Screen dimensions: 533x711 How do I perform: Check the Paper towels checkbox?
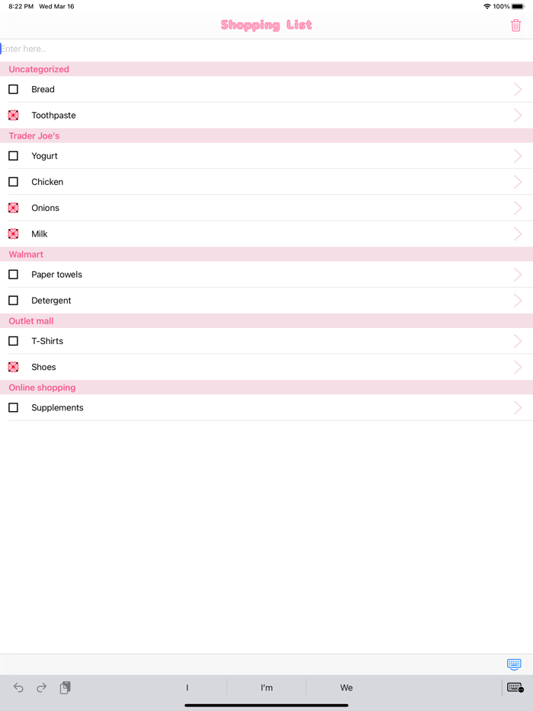tap(13, 274)
